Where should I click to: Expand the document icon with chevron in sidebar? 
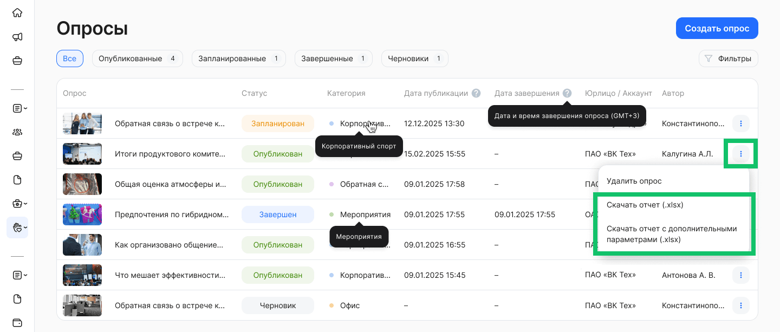coord(17,108)
